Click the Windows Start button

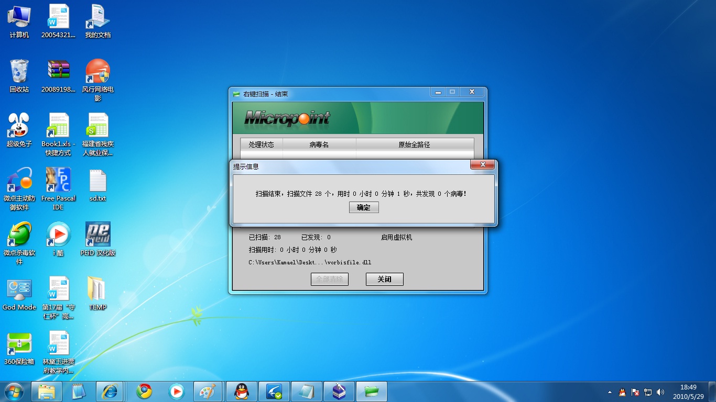(14, 391)
